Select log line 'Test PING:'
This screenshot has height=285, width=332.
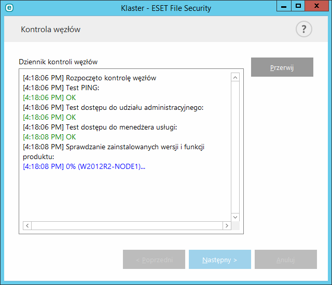(61, 88)
